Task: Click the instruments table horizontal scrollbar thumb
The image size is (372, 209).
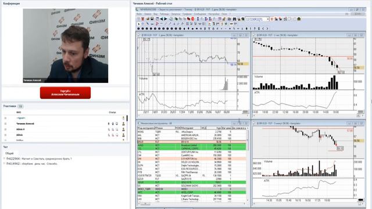Action: tap(145, 204)
